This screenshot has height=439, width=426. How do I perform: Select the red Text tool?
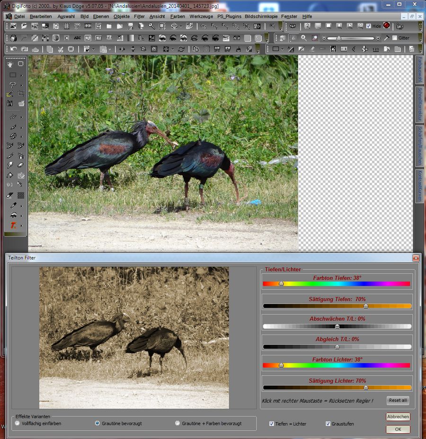click(13, 225)
